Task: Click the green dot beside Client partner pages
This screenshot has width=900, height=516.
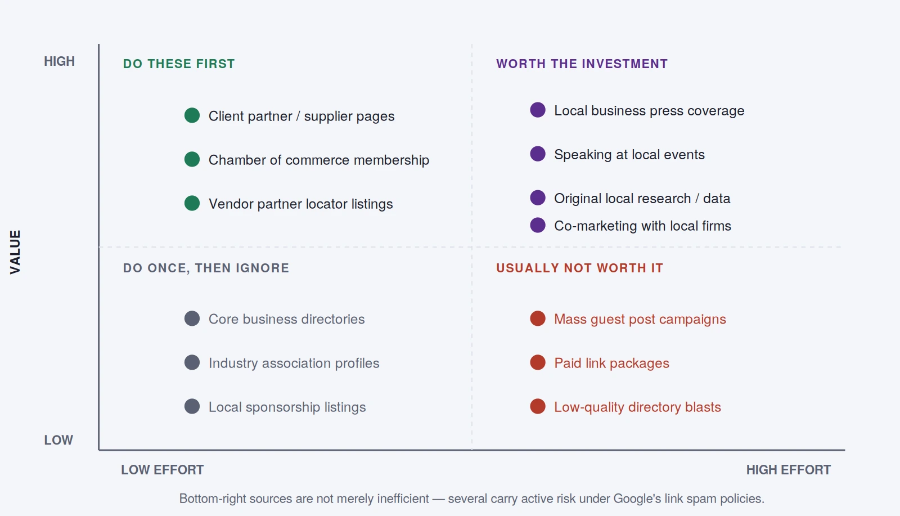Action: point(192,115)
